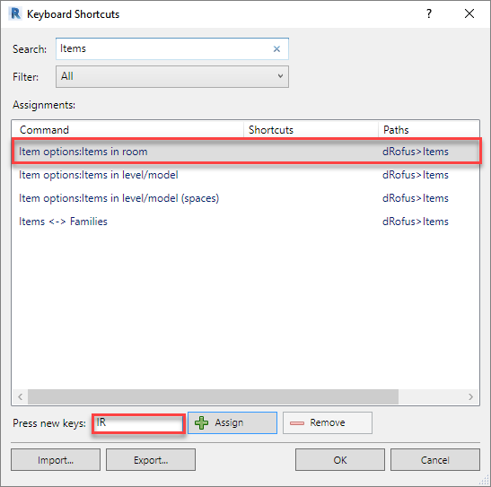Screen dimensions: 491x487
Task: Clear the search field with X icon
Action: (x=276, y=48)
